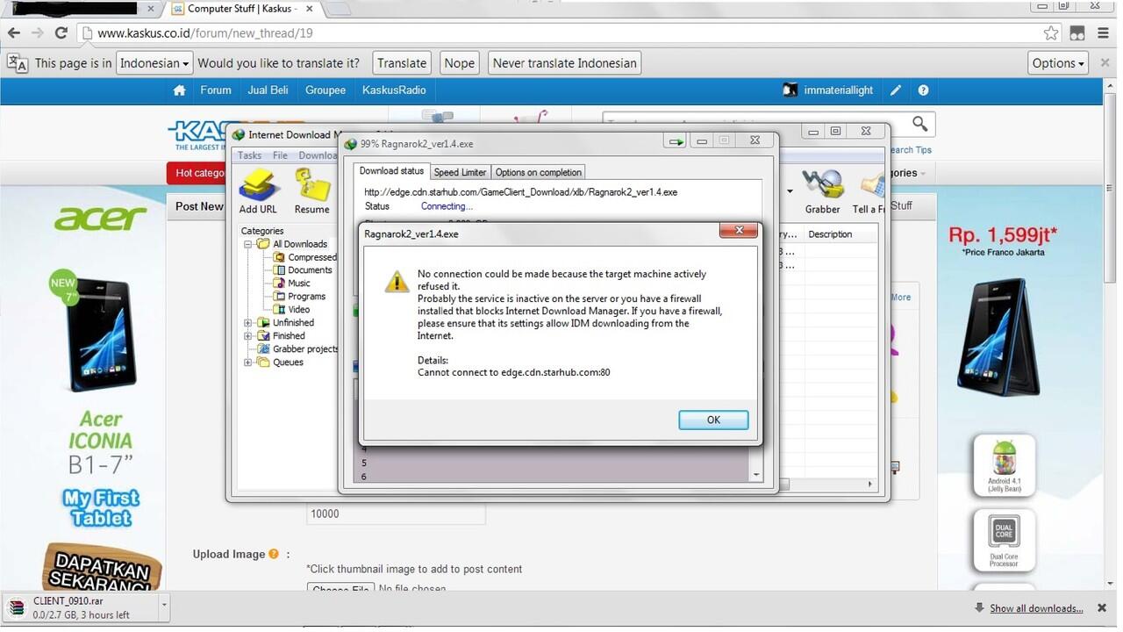The image size is (1123, 632).
Task: Click the connections list scrollbar down arrow
Action: [756, 475]
